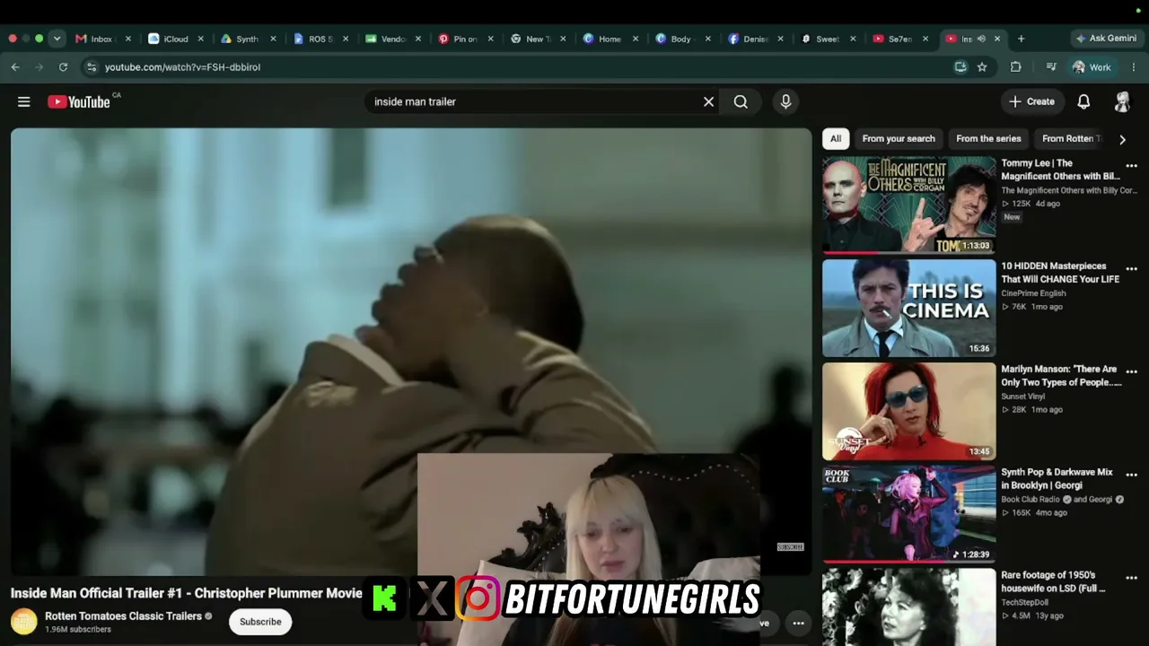
Task: Start voice search with the microphone
Action: click(785, 102)
